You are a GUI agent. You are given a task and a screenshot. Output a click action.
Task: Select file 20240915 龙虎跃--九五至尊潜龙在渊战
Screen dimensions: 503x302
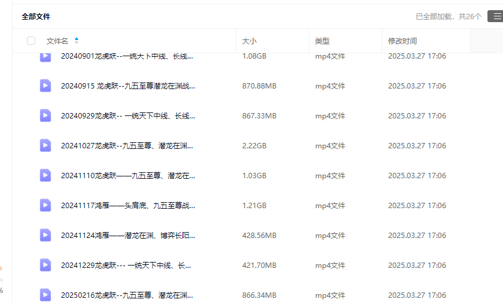point(128,86)
